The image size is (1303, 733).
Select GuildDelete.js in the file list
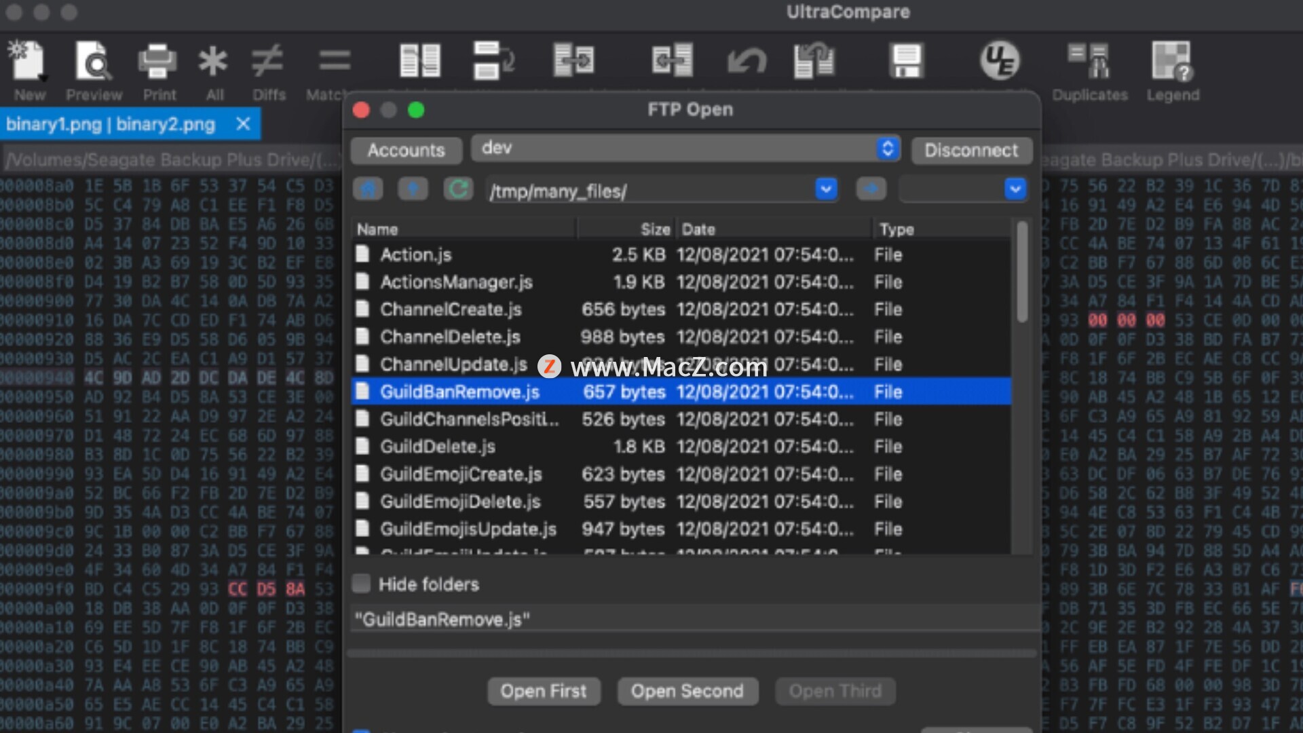(681, 447)
